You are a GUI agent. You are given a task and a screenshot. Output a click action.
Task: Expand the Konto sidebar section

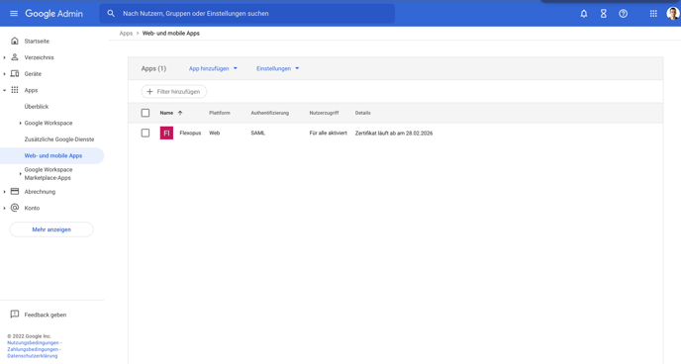(4, 209)
